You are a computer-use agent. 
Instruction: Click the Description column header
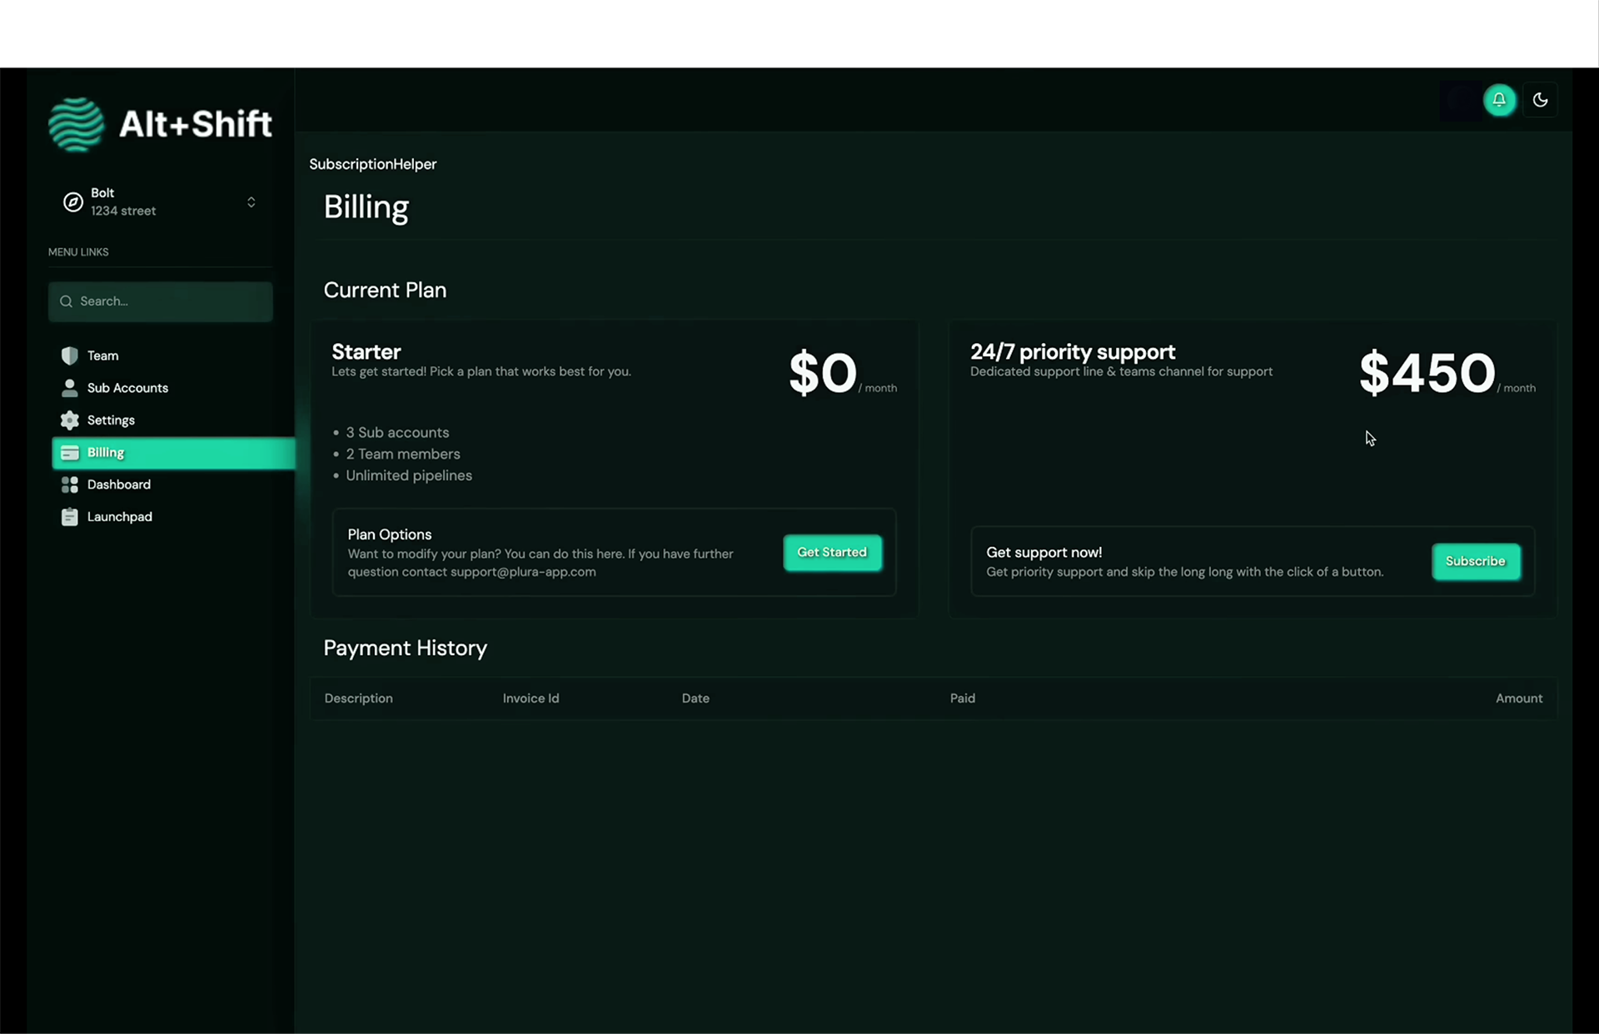(x=358, y=698)
